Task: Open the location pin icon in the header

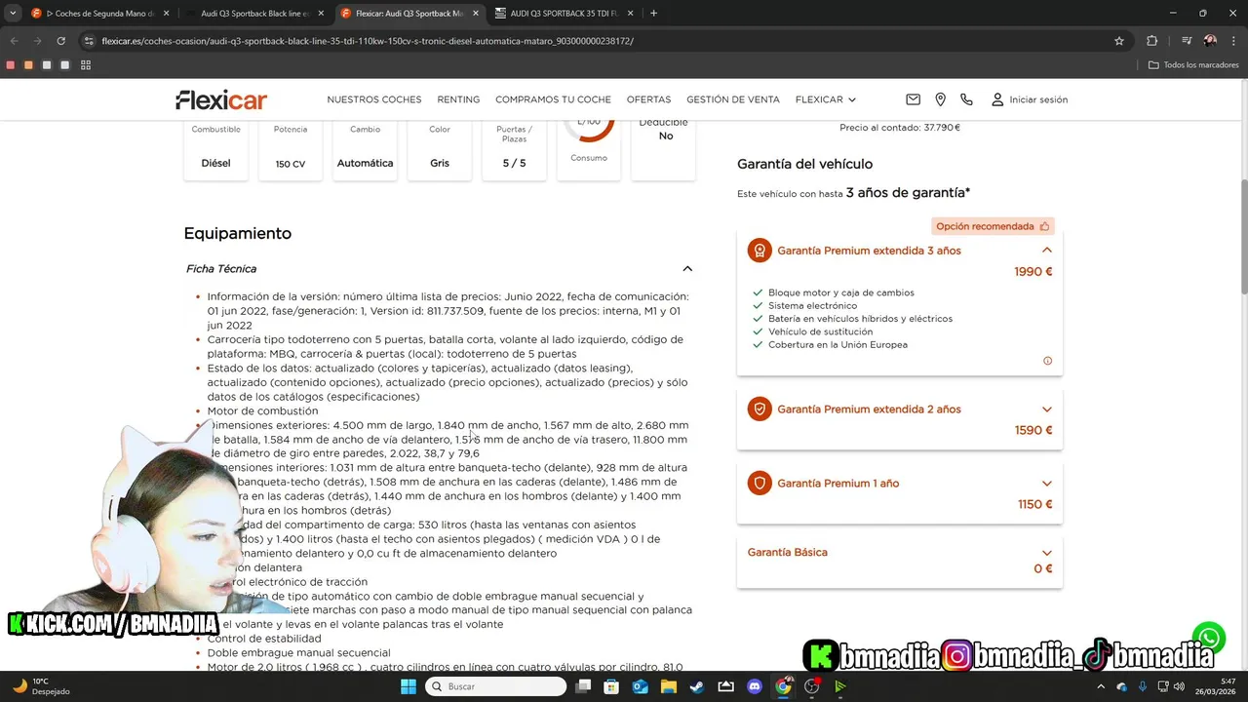Action: tap(940, 99)
